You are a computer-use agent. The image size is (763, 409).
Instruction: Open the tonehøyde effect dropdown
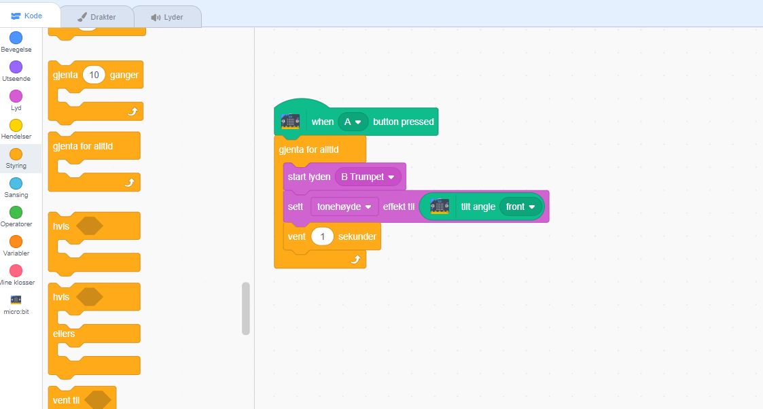click(x=344, y=207)
